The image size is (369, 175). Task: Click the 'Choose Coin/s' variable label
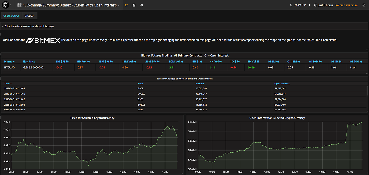point(11,16)
